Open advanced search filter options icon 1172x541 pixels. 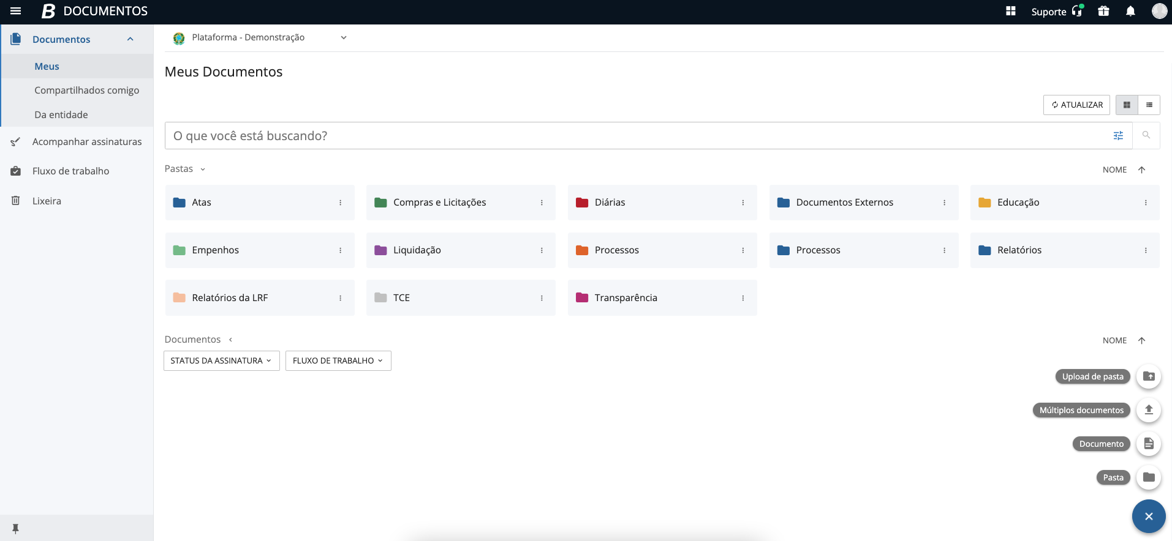point(1118,136)
